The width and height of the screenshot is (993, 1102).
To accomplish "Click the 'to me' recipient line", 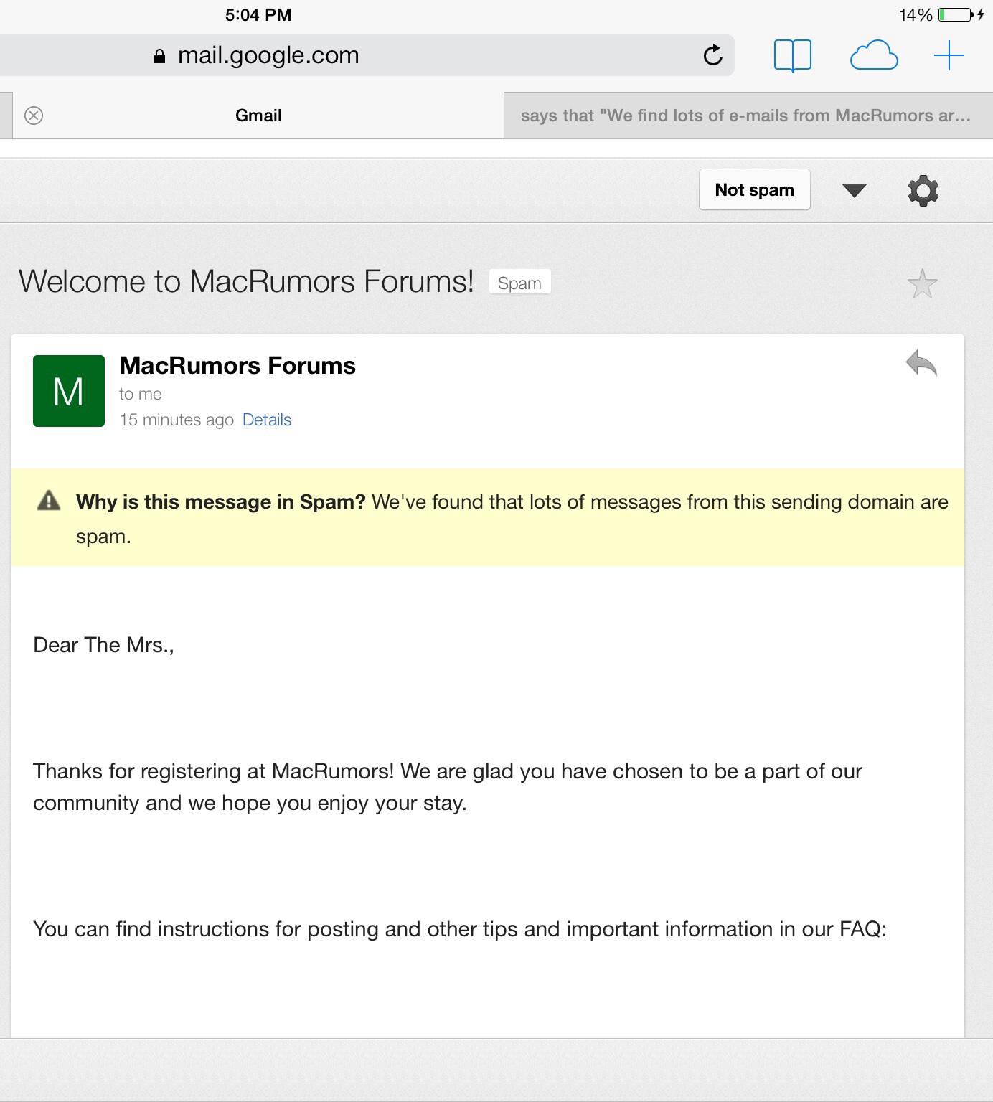I will click(x=141, y=394).
